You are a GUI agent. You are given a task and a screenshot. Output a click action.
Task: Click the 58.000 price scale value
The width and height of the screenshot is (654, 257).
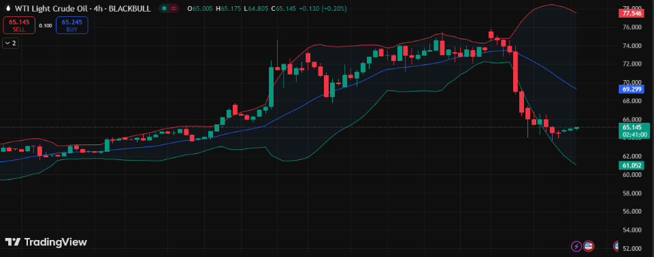coord(632,193)
